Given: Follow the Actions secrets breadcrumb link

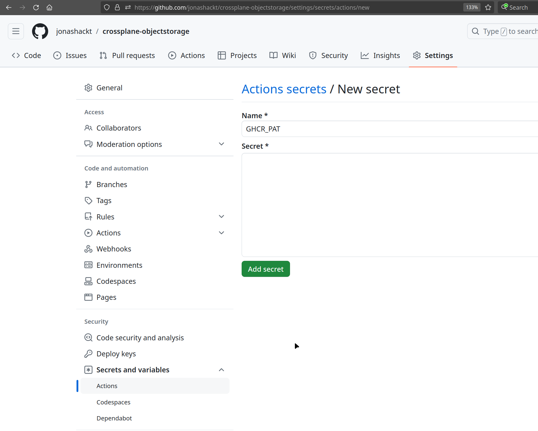Looking at the screenshot, I should tap(284, 89).
